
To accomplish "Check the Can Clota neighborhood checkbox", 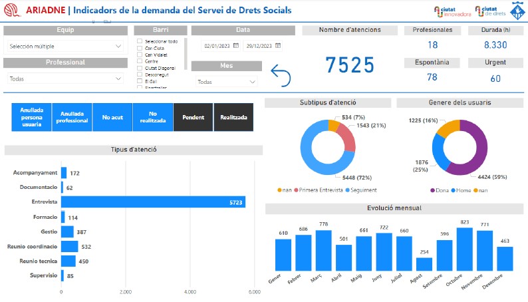I will coord(139,48).
